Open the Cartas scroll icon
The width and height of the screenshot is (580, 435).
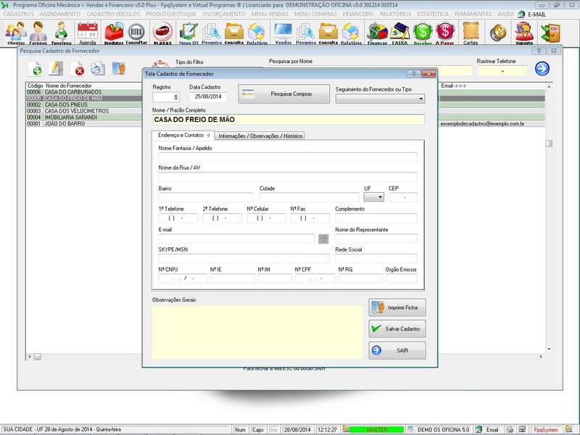[471, 33]
